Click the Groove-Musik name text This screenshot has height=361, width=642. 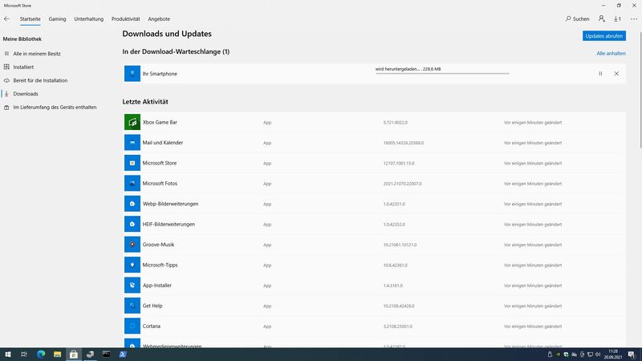pyautogui.click(x=158, y=245)
